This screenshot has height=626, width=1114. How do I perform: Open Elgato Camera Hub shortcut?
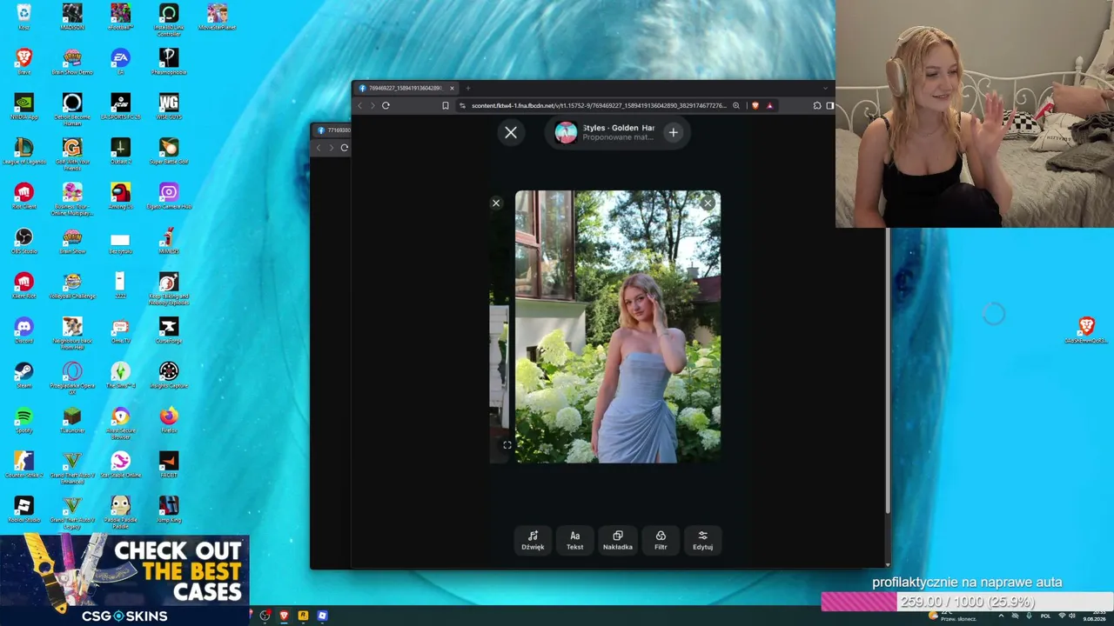coord(169,196)
